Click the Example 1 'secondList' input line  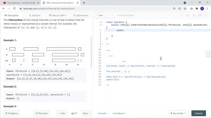click(x=34, y=75)
